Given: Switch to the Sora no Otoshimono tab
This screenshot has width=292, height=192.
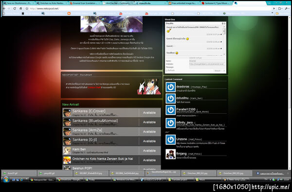Looking at the screenshot, I should pyautogui.click(x=18, y=3).
